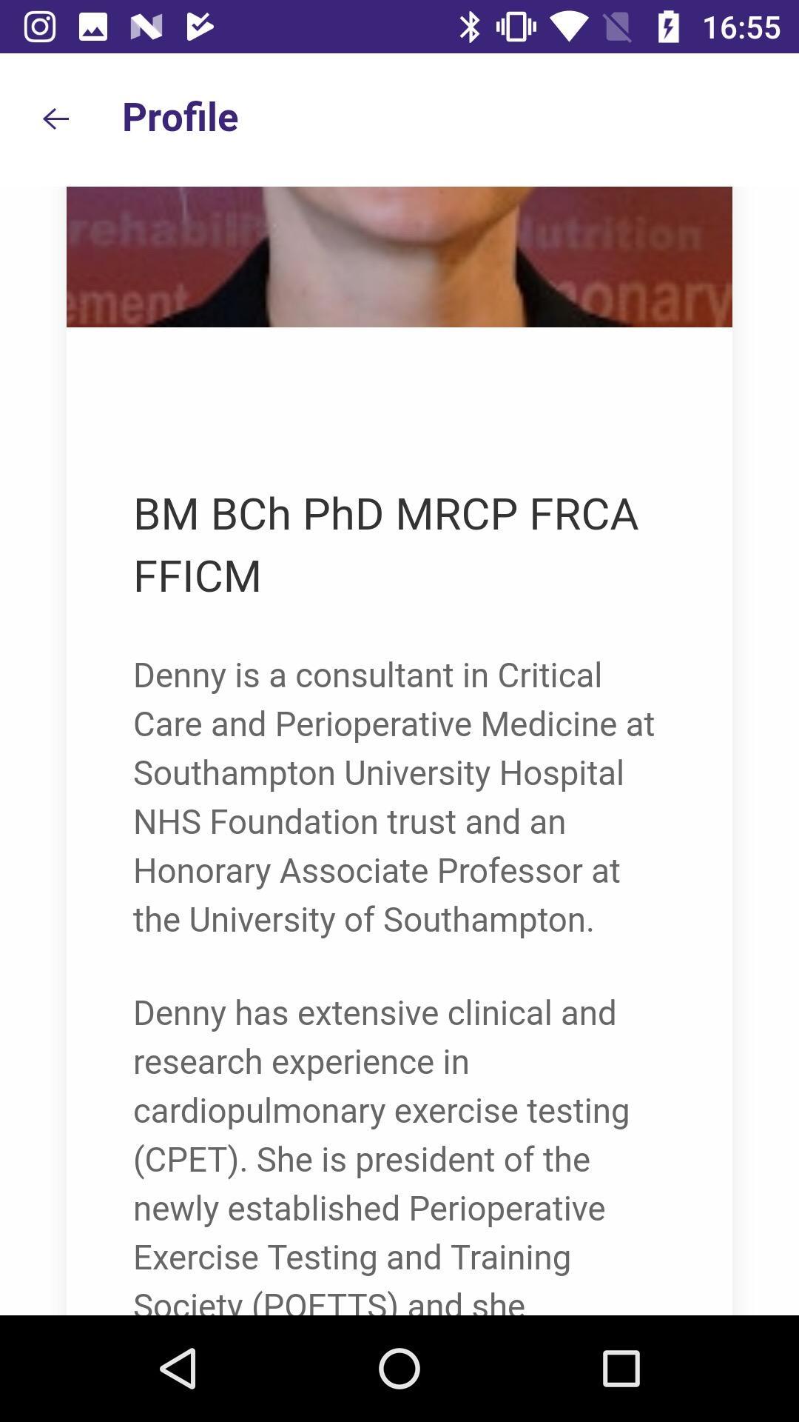The width and height of the screenshot is (799, 1422).
Task: Tap the profile photo at top
Action: point(399,256)
